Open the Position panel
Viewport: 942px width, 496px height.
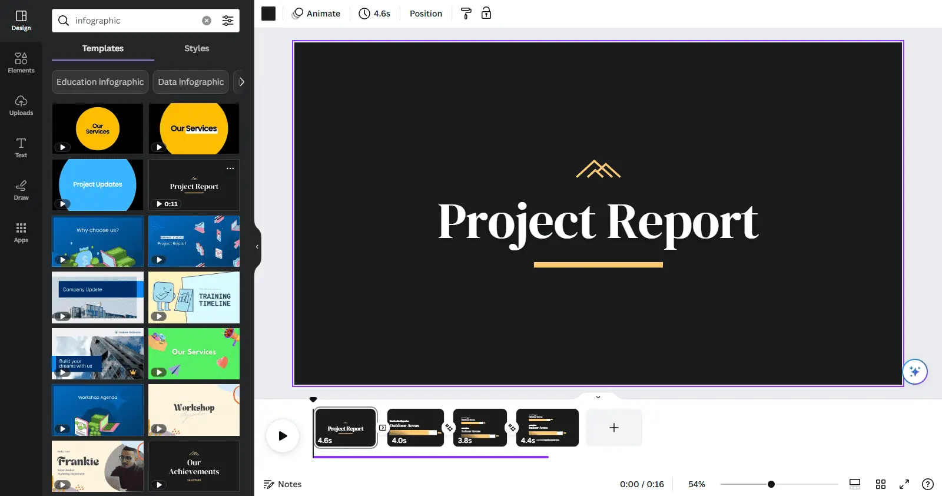click(x=426, y=14)
